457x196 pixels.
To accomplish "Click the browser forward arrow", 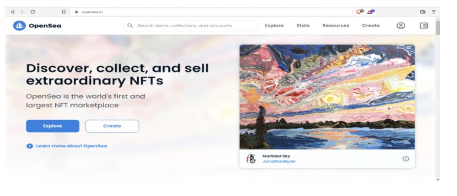I will pyautogui.click(x=23, y=12).
